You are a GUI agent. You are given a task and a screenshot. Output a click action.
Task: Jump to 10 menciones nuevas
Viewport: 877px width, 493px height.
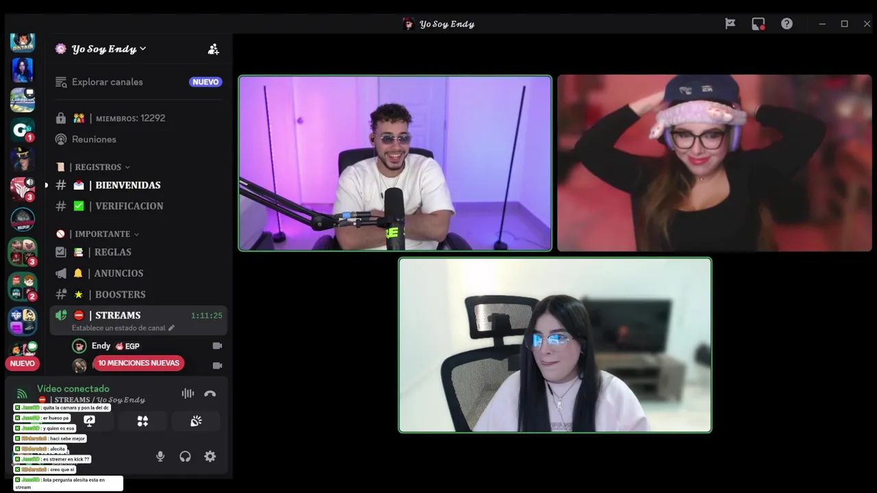coord(138,363)
